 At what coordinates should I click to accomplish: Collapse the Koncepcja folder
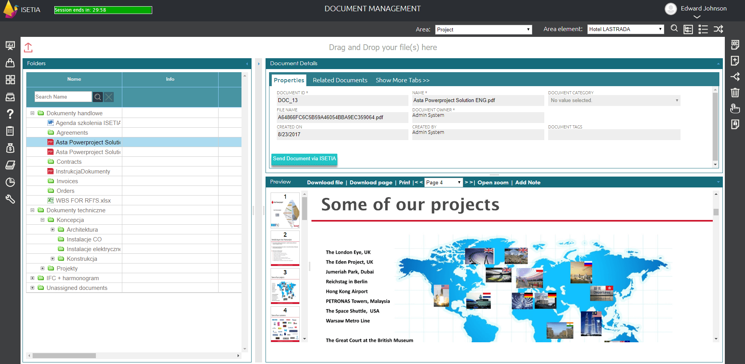point(43,220)
